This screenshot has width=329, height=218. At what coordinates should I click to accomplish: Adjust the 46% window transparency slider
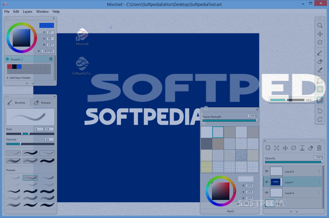point(287,100)
